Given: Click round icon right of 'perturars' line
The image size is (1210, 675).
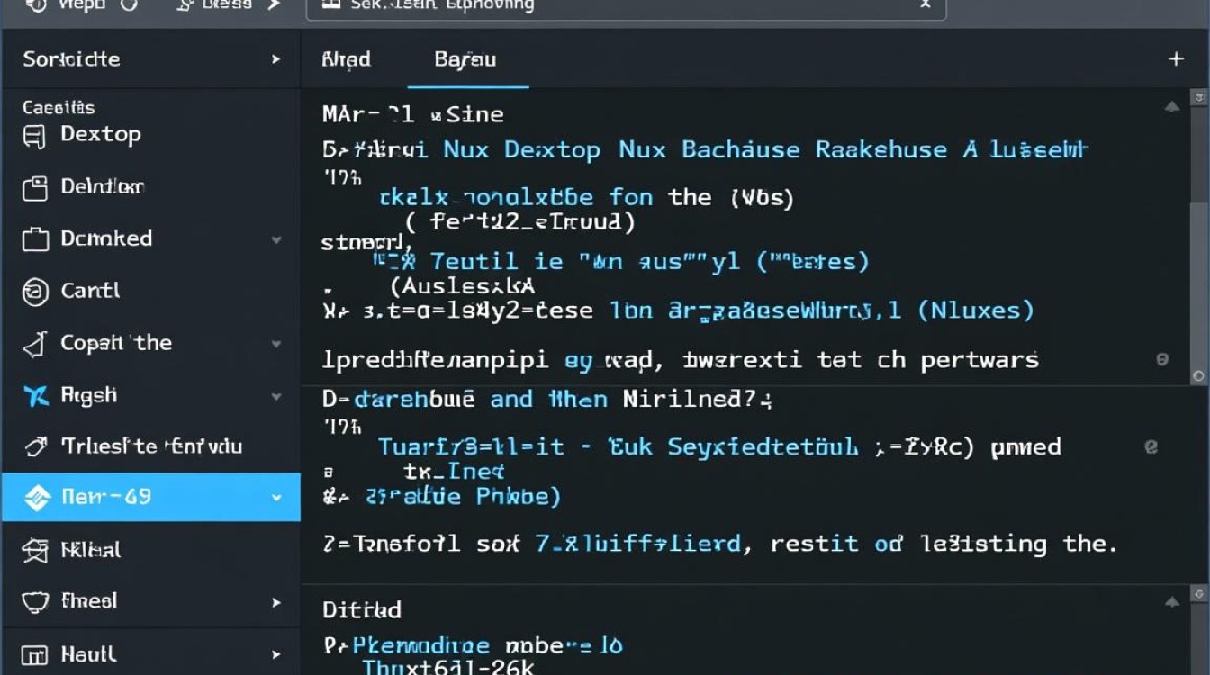Looking at the screenshot, I should click(x=1161, y=360).
